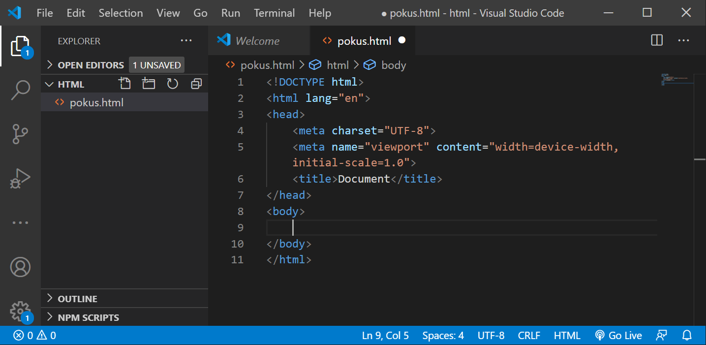Screen dimensions: 706x345
Task: Create a new folder in HTML folder
Action: tap(149, 84)
